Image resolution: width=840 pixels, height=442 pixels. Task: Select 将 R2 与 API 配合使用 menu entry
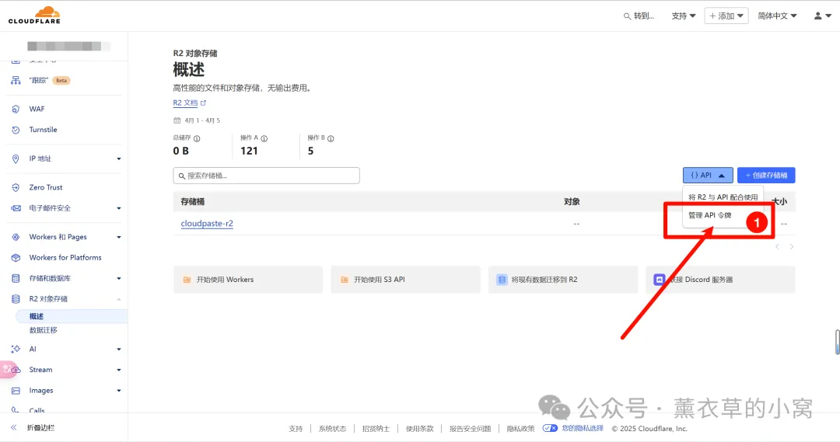point(723,197)
